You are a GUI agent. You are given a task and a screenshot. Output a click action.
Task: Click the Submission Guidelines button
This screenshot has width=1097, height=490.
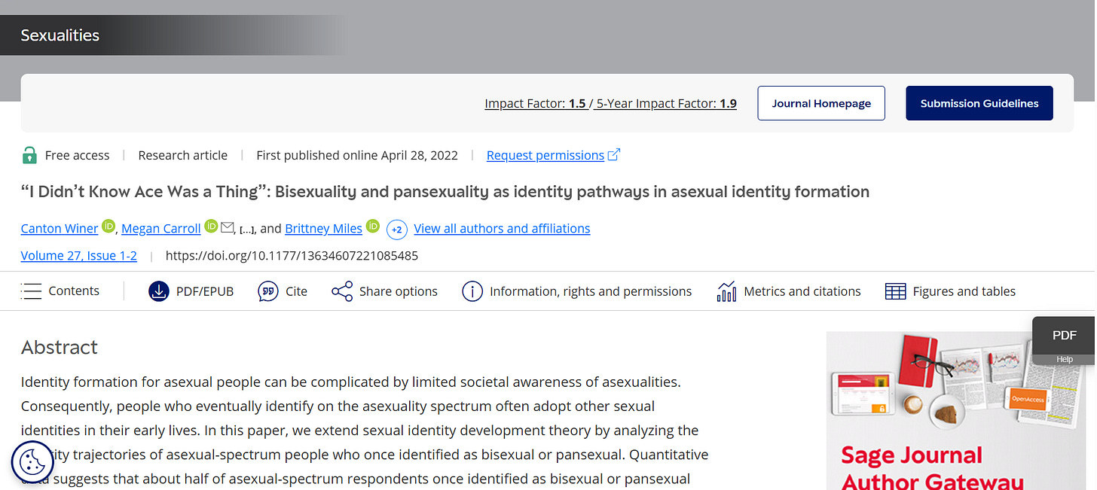[x=979, y=103]
